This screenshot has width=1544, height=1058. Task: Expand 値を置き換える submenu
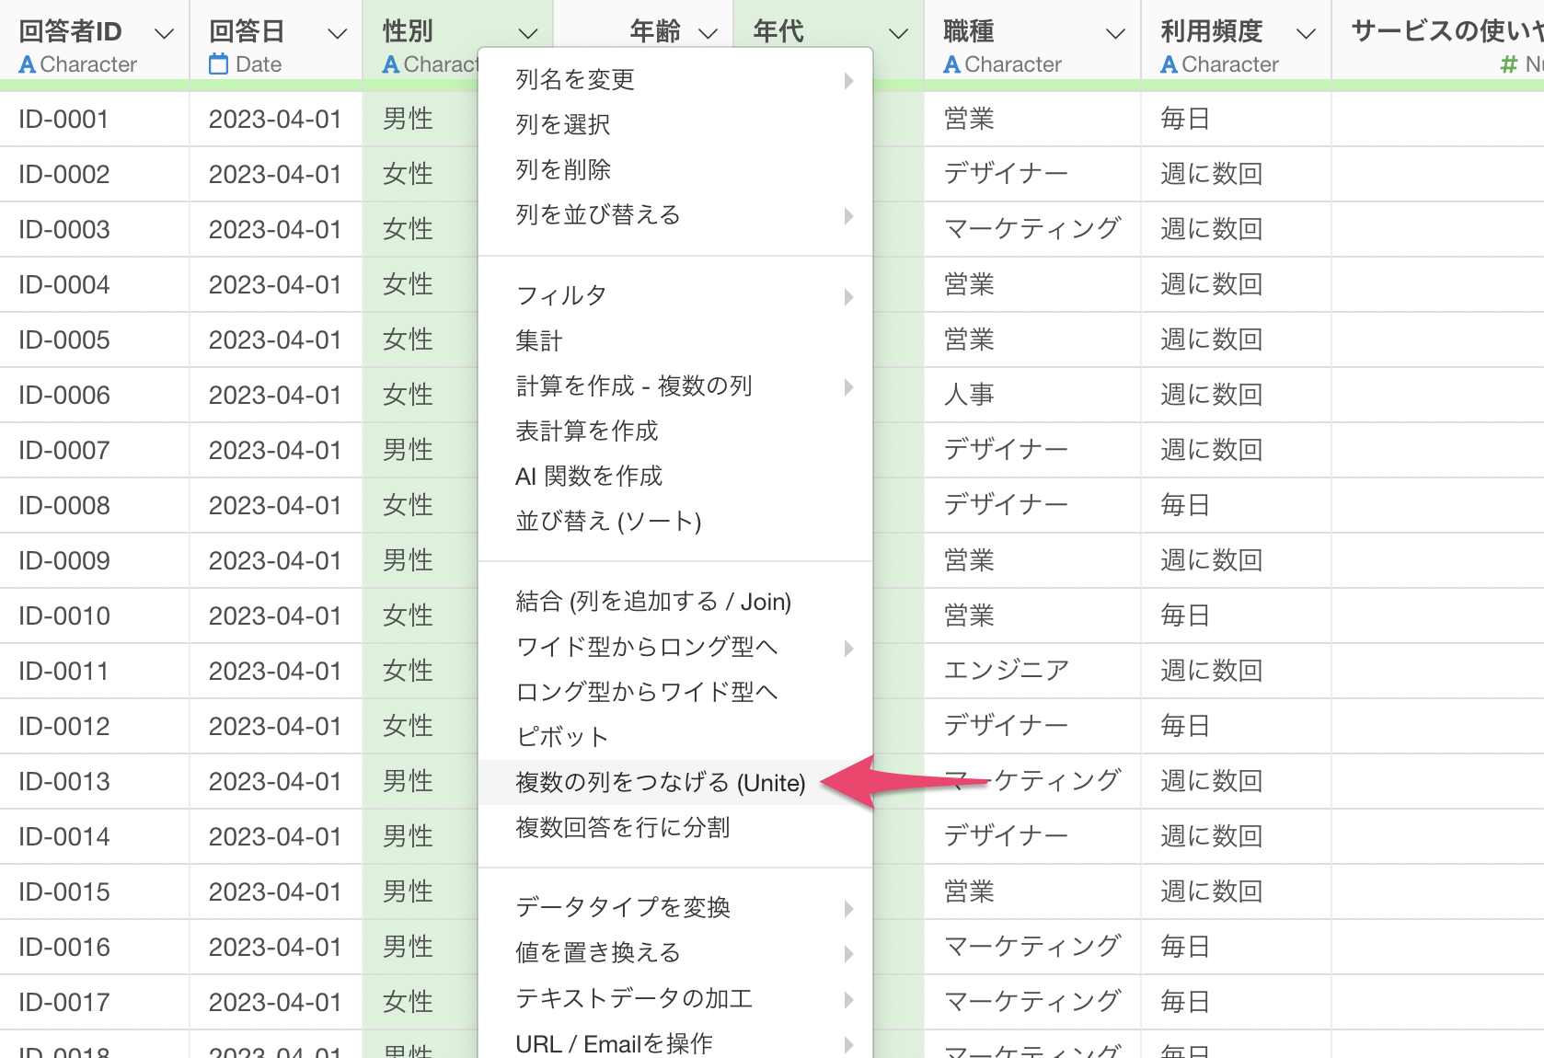(675, 953)
